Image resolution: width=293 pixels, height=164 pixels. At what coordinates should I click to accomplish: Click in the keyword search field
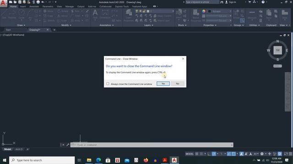(x=202, y=2)
